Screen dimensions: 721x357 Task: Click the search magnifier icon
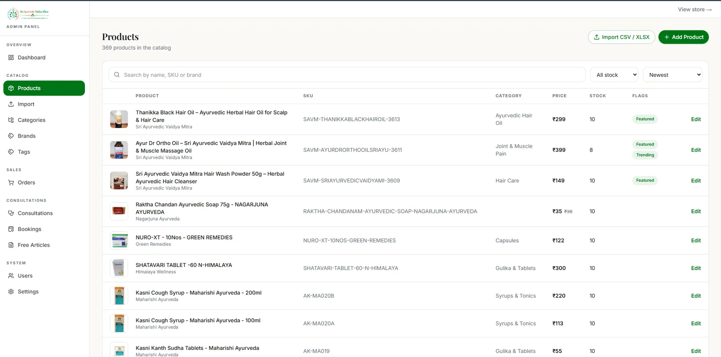tap(117, 75)
